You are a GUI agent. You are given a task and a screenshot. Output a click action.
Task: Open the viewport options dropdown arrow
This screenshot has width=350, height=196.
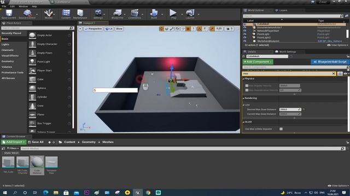[80, 29]
